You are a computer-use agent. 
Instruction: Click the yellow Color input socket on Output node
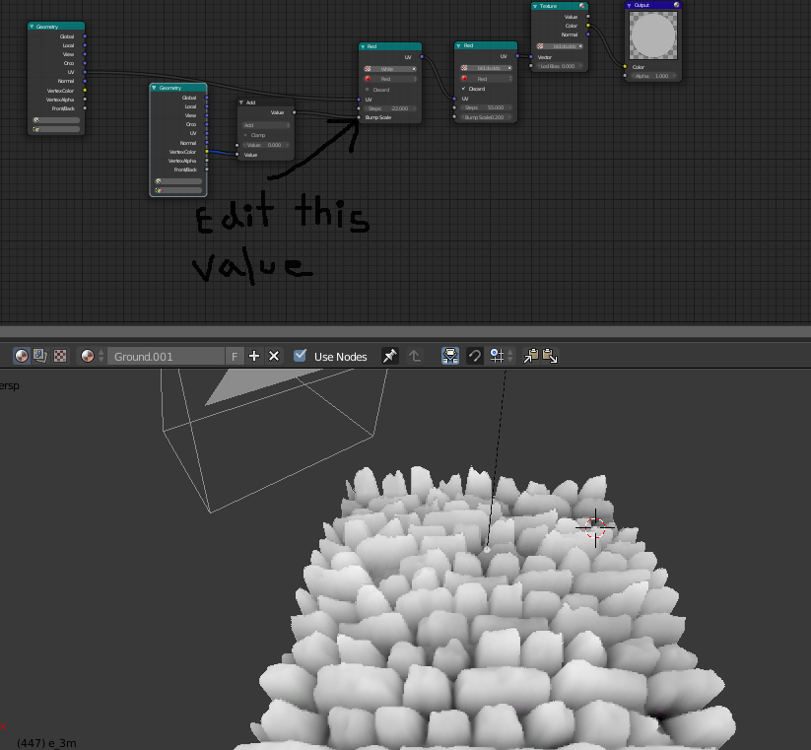click(626, 67)
